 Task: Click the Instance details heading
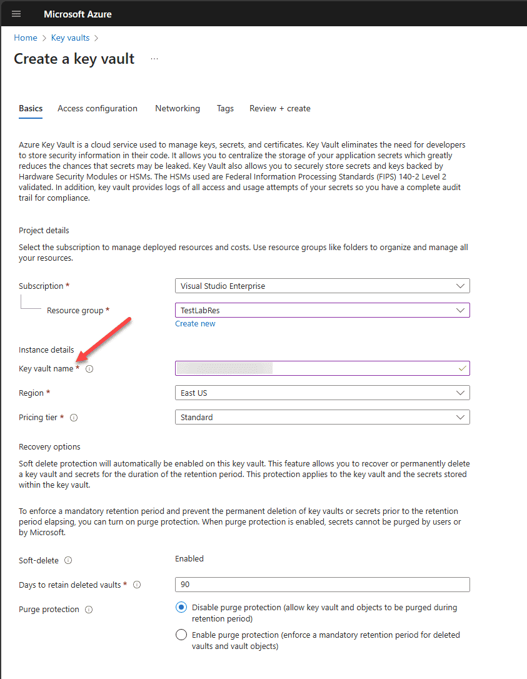46,350
